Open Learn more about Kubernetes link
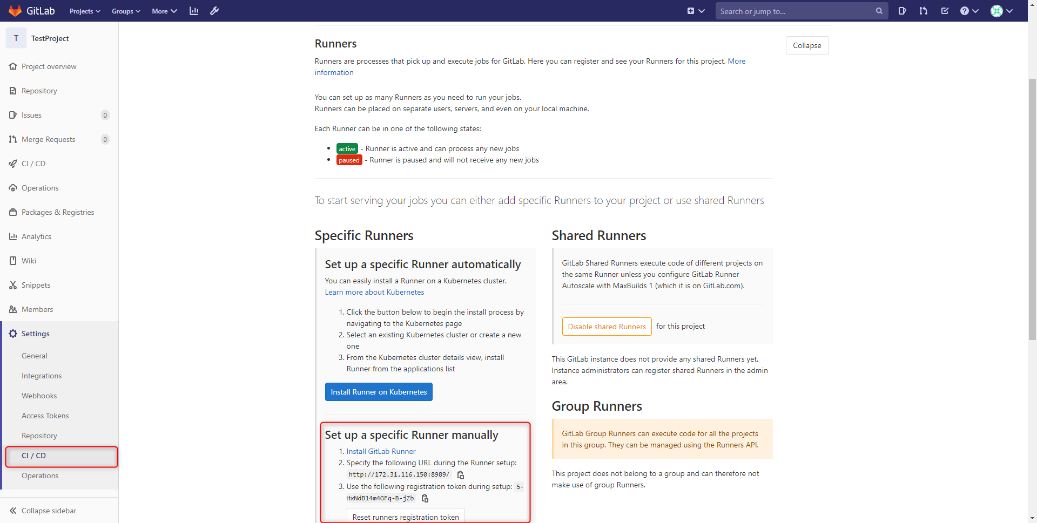This screenshot has height=523, width=1037. (x=374, y=292)
